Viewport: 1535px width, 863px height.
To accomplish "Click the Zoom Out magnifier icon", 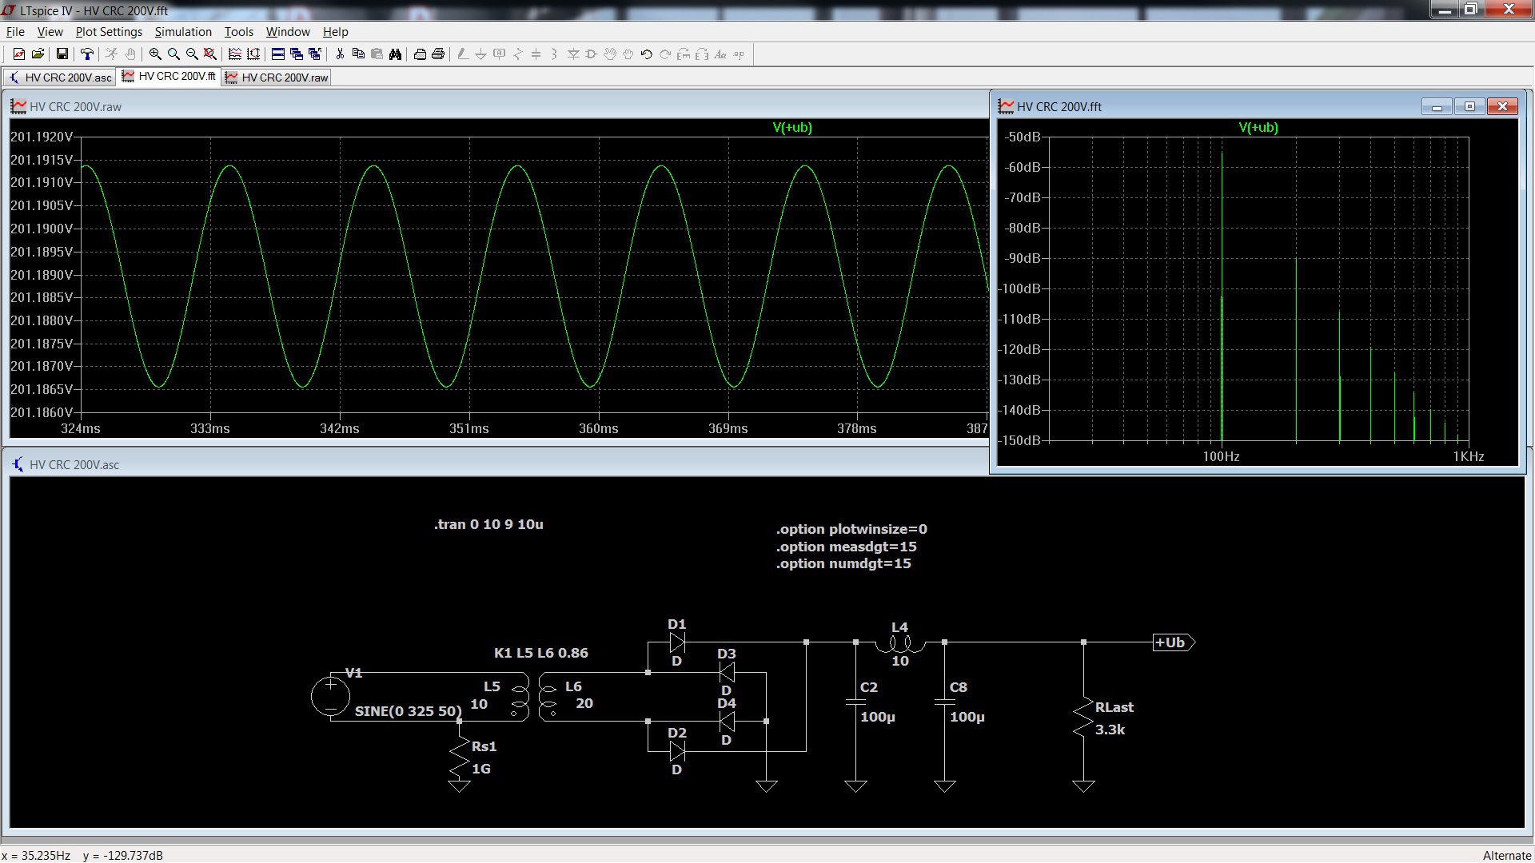I will [x=192, y=54].
